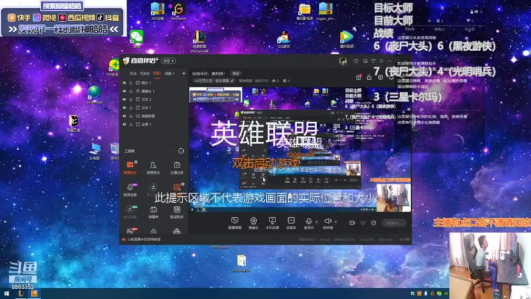Select the first tab in the scene tab row
The width and height of the screenshot is (531, 299).
133,73
